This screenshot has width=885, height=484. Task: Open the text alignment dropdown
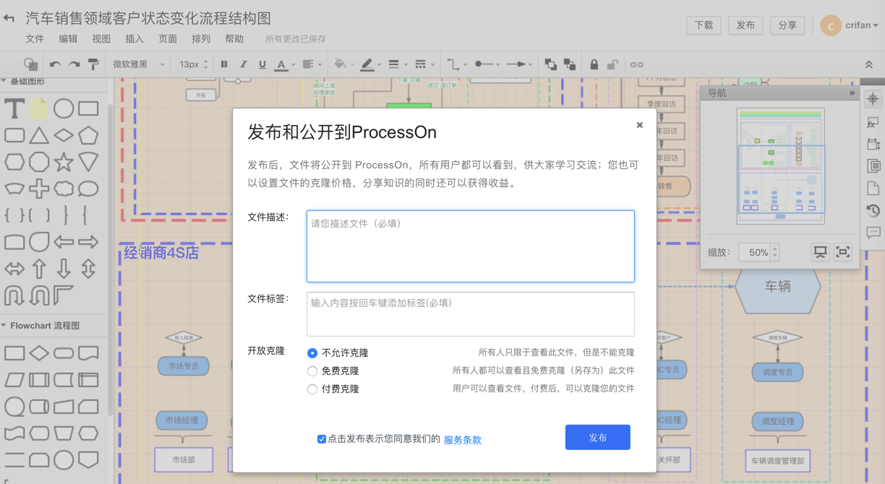pos(312,65)
